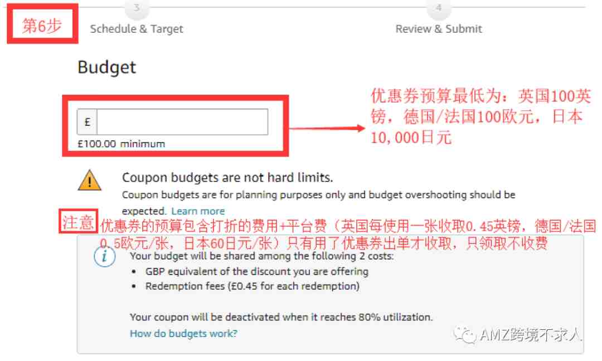The width and height of the screenshot is (602, 361).
Task: Select the Review & Submit step
Action: (x=439, y=29)
